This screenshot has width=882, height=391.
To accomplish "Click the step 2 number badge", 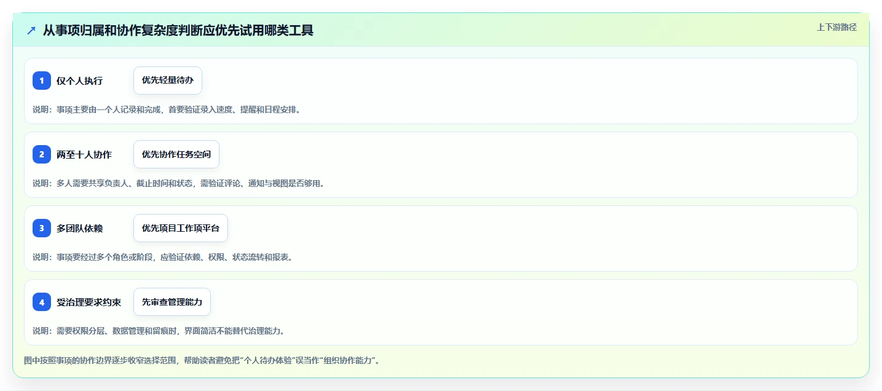I will point(42,154).
